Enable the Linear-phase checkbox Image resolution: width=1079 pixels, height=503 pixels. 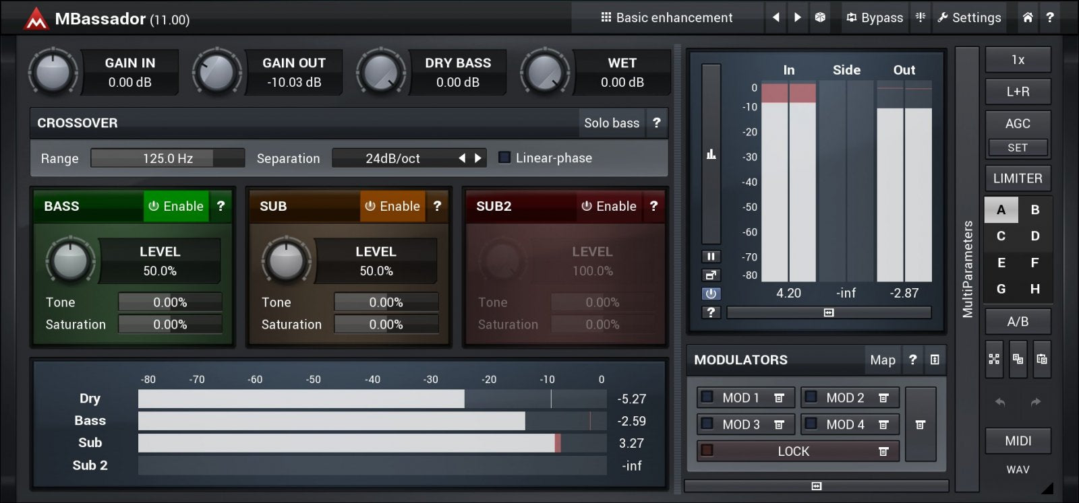(x=504, y=158)
